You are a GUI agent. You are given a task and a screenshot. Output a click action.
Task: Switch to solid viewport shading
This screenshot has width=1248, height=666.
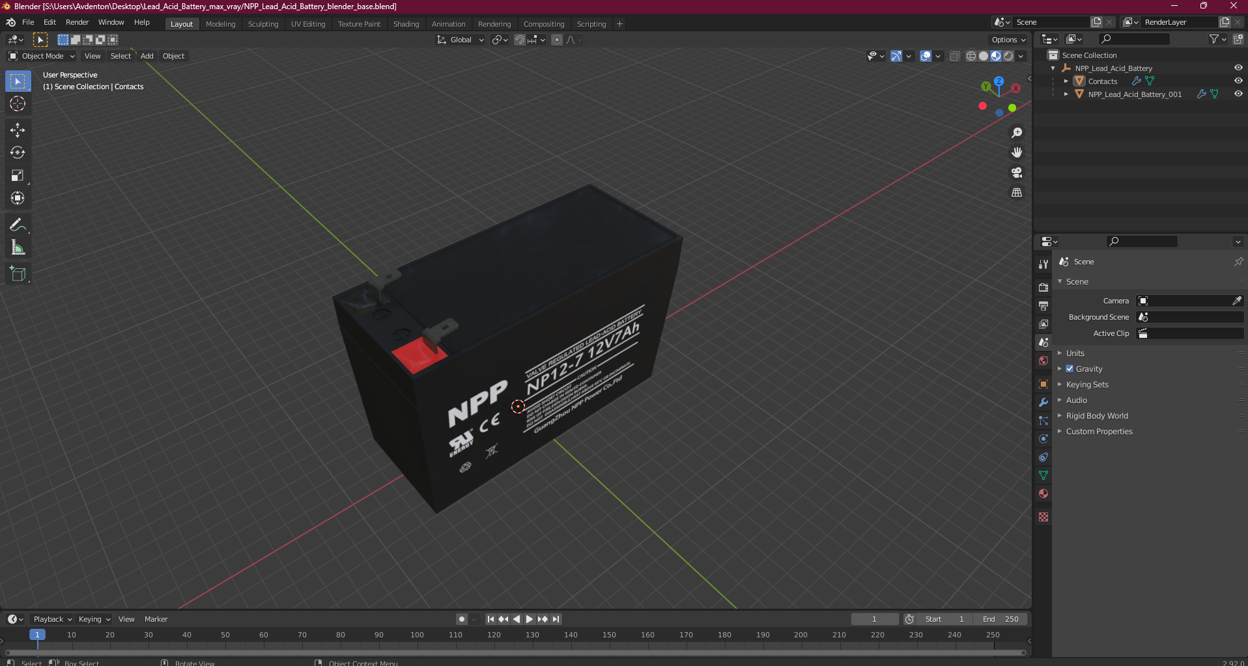point(984,56)
